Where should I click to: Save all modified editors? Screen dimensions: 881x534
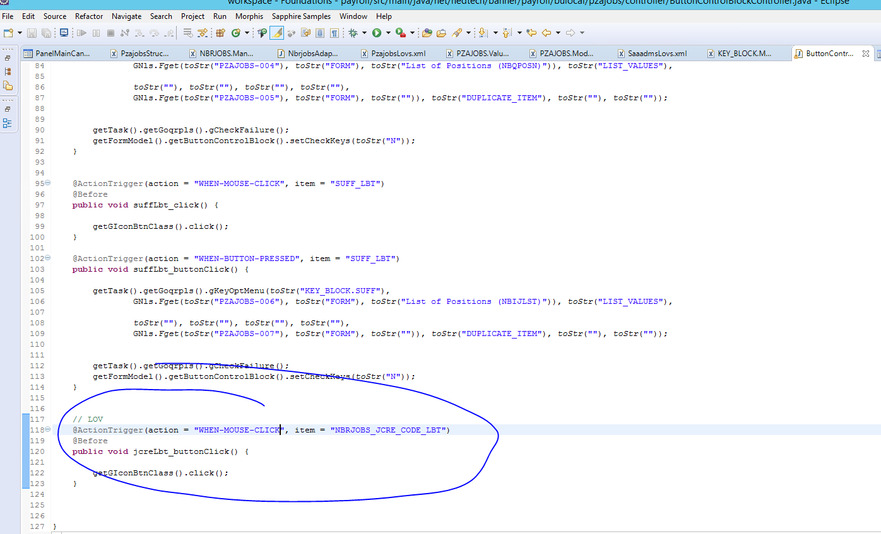pos(45,32)
